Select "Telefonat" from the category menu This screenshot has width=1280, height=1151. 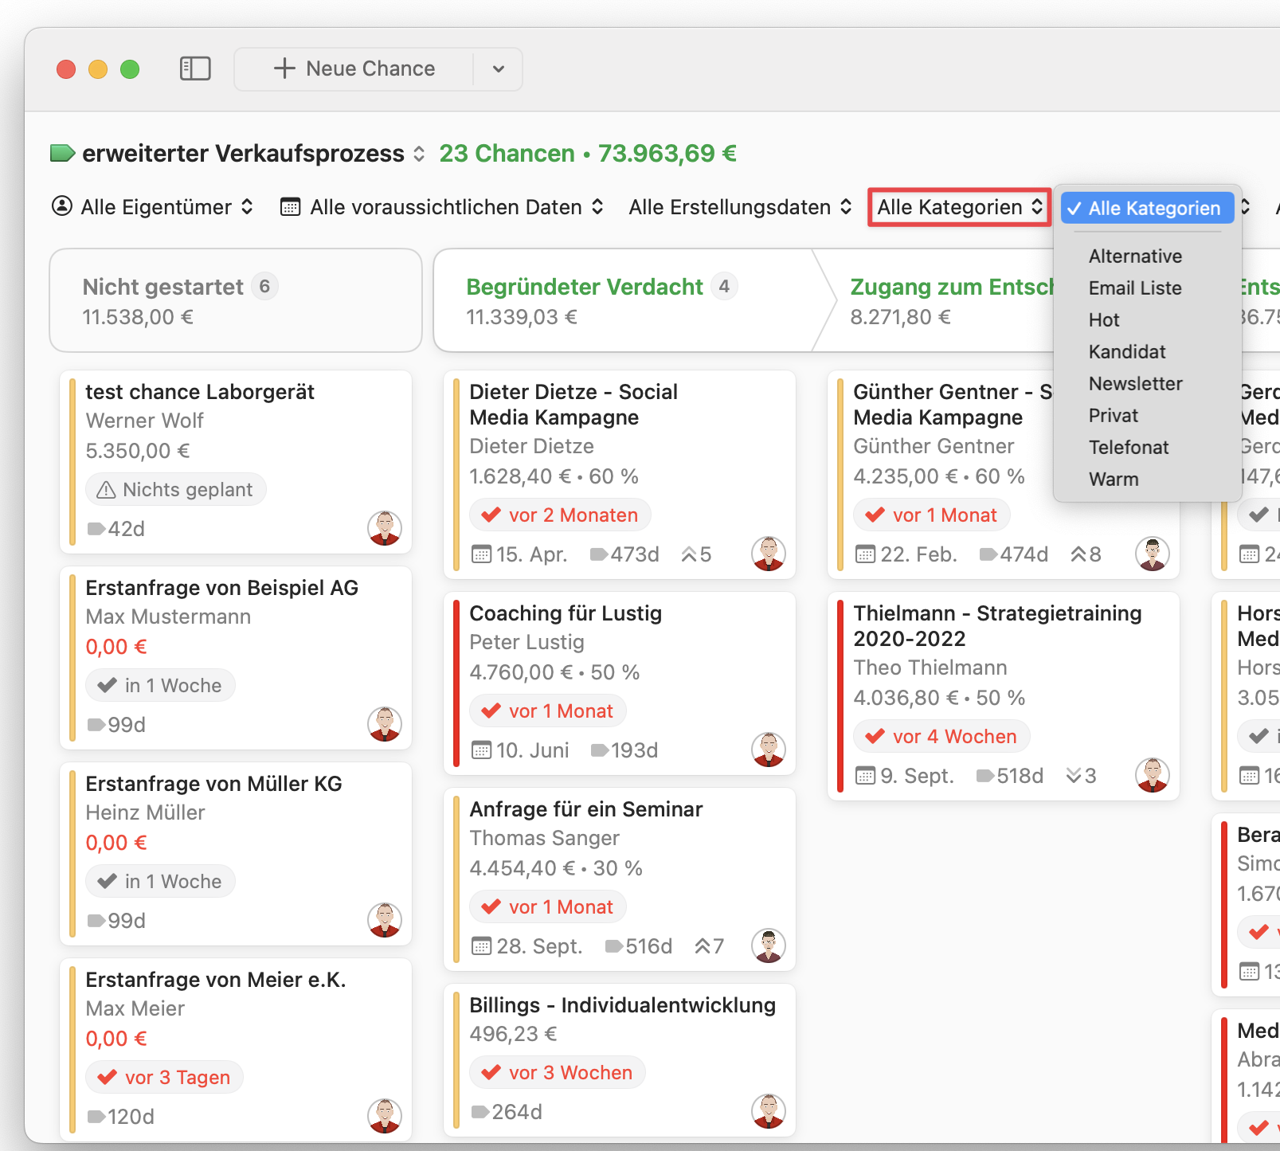point(1128,447)
